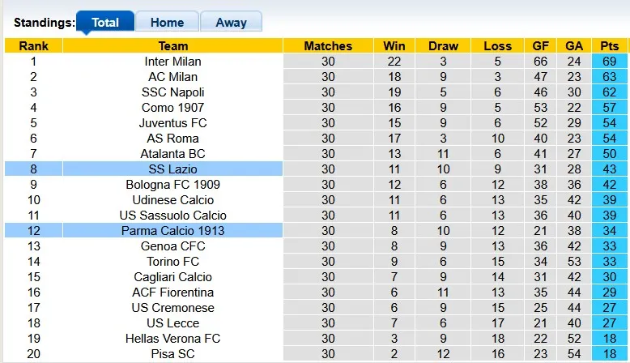The height and width of the screenshot is (363, 630).
Task: Open SSC Napoli team page
Action: (172, 92)
